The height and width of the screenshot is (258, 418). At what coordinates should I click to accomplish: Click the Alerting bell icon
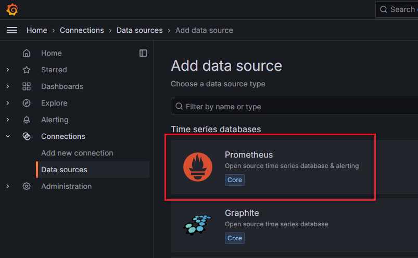(x=27, y=120)
